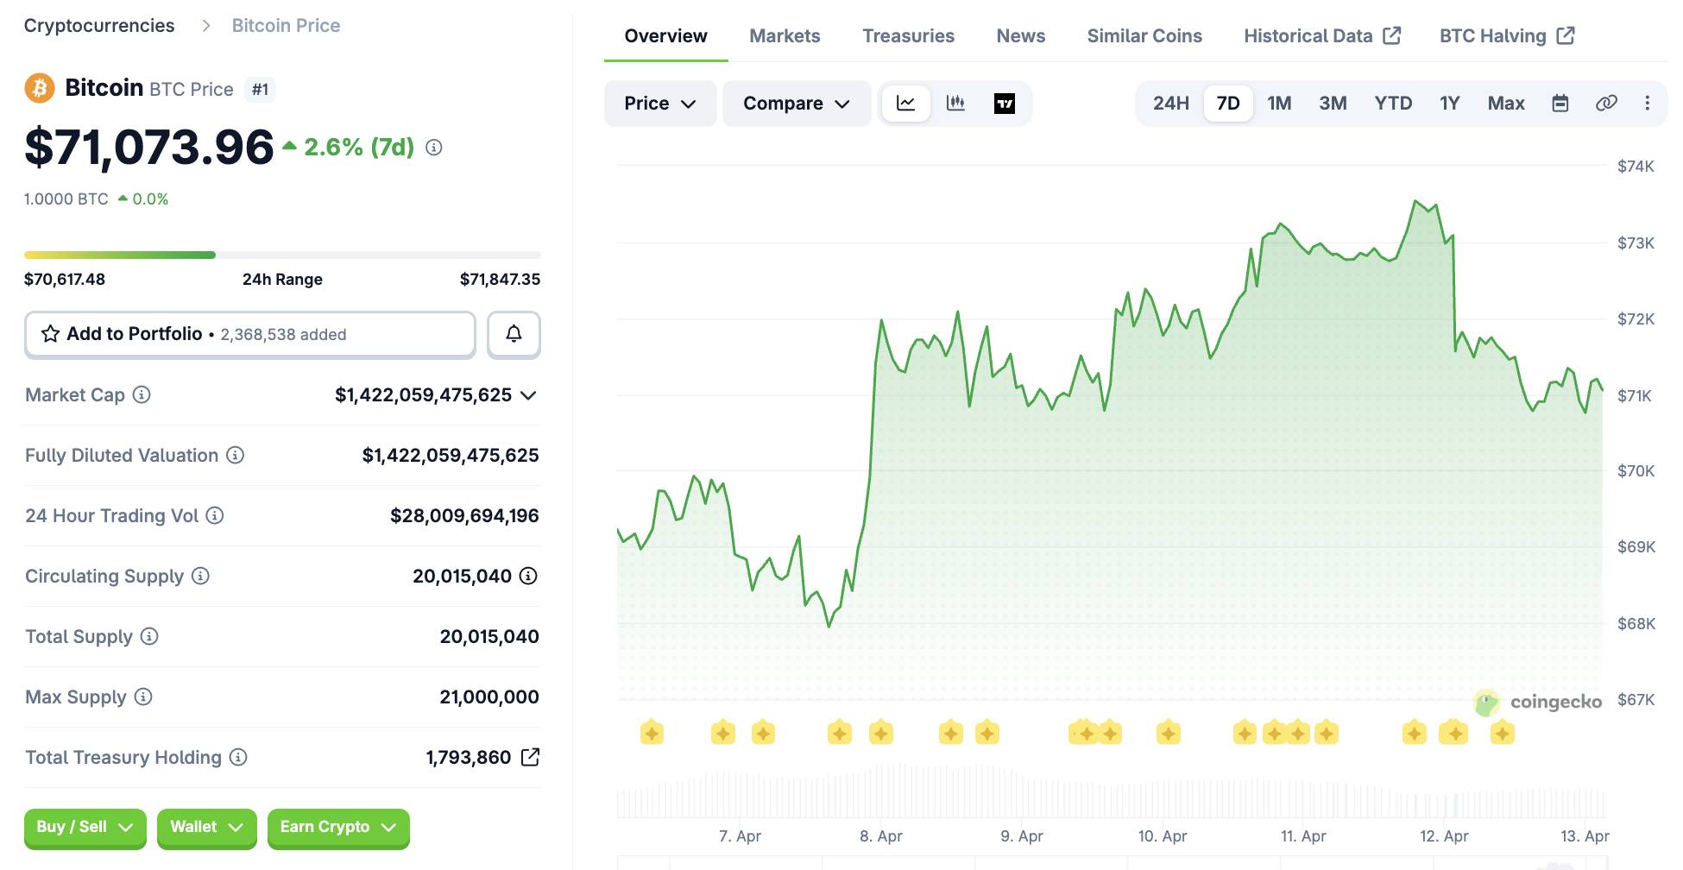Click the calendar date-range icon

pos(1559,103)
